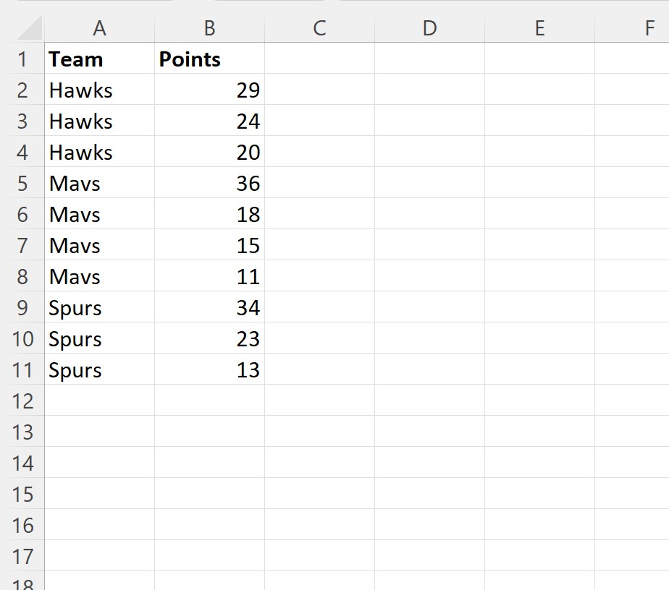
Task: Select column E header
Action: pyautogui.click(x=539, y=28)
